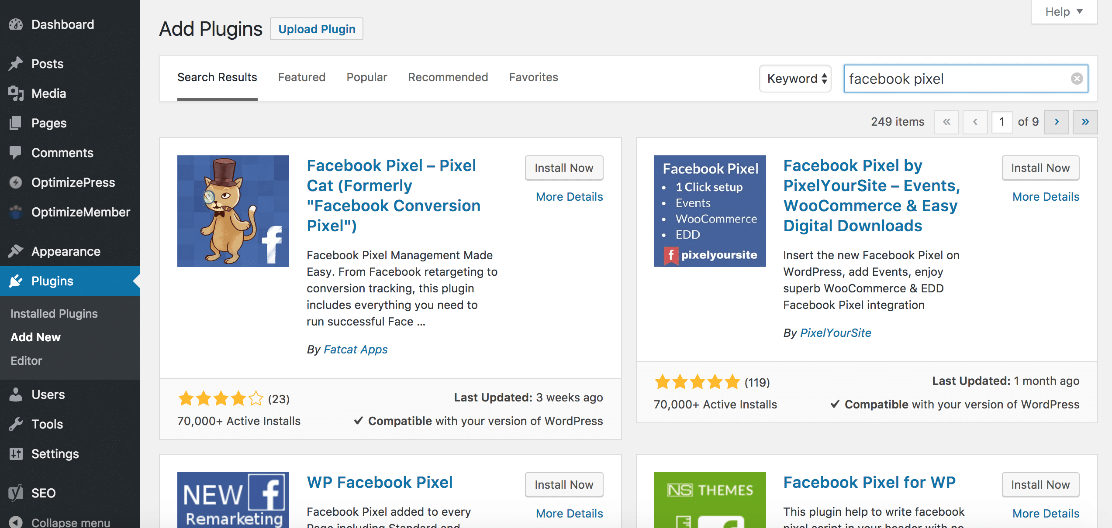The height and width of the screenshot is (528, 1112).
Task: Click the Users person icon
Action: click(16, 394)
